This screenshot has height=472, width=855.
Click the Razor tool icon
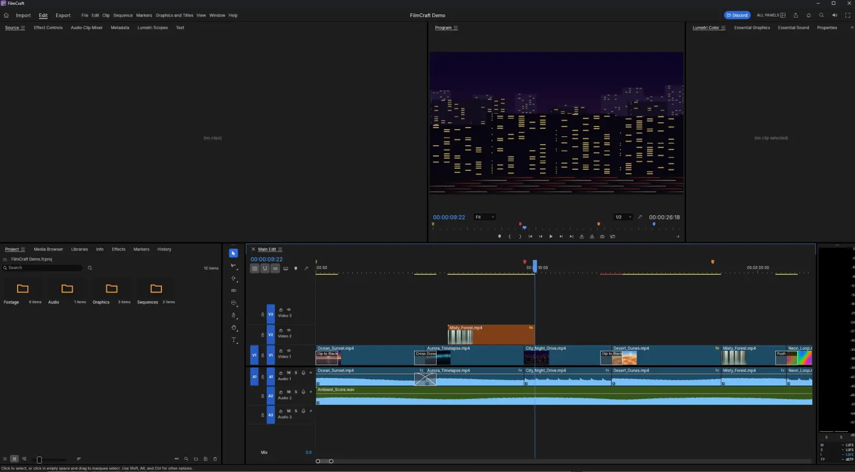point(234,290)
